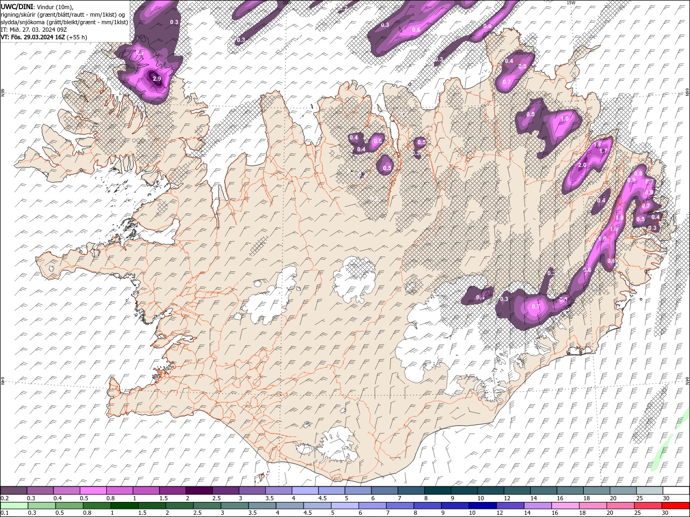Click the 1.7 snowfall value in the east
690x517 pixels.
click(x=603, y=151)
